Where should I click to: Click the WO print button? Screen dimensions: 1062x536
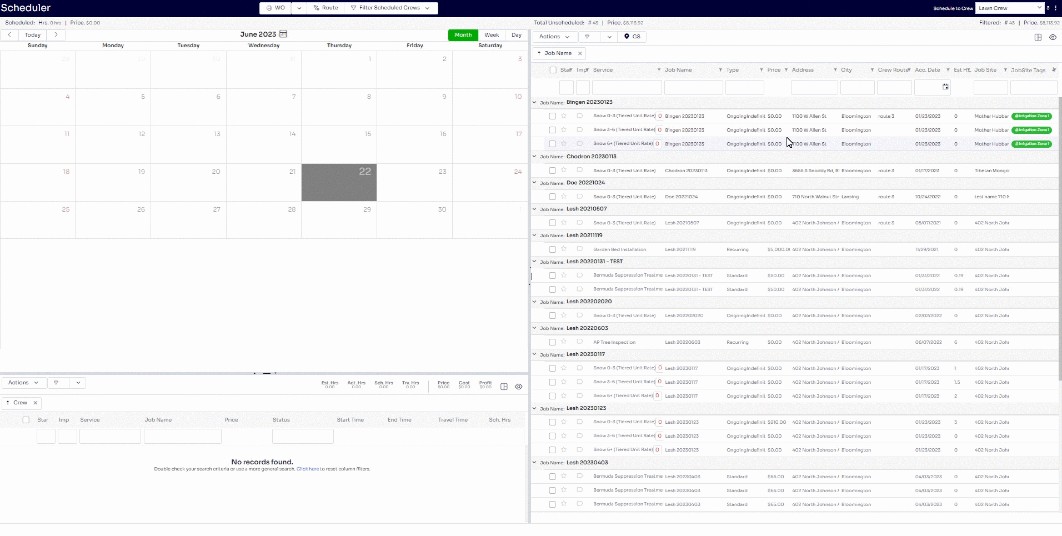(275, 8)
